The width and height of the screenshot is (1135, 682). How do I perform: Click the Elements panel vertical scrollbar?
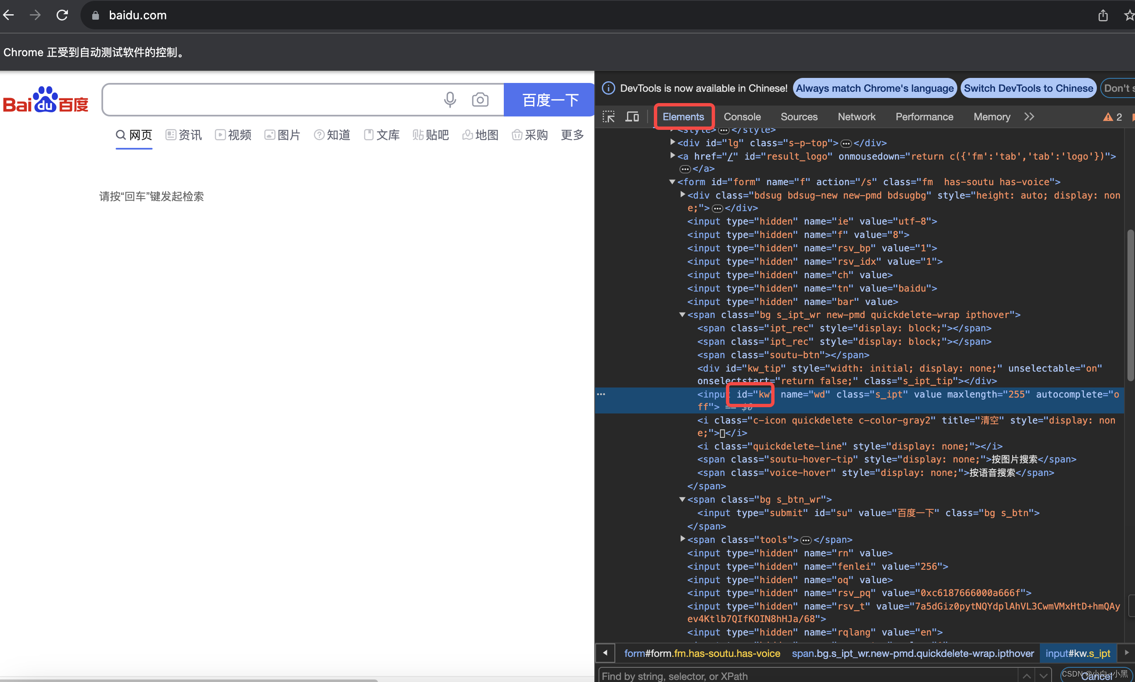coord(1130,305)
